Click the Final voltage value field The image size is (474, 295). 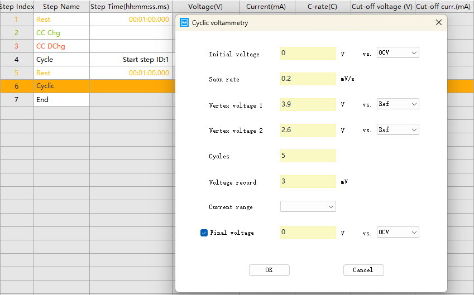(x=308, y=232)
